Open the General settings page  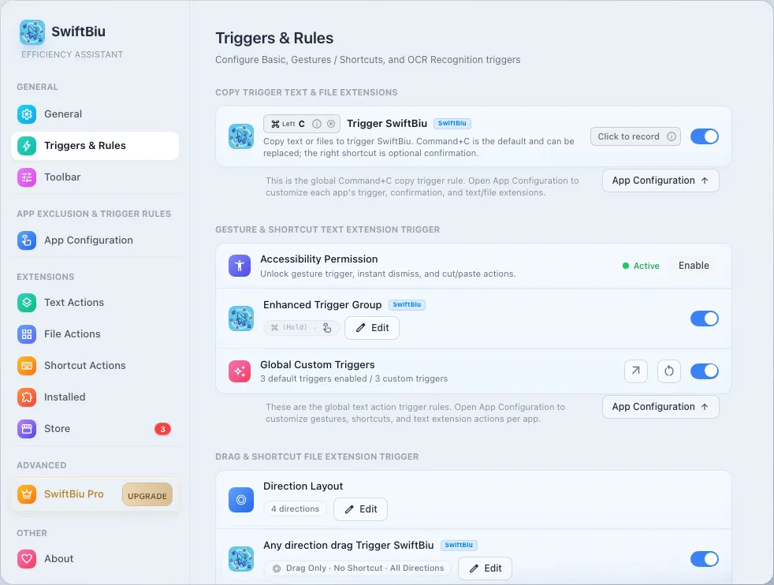click(95, 114)
